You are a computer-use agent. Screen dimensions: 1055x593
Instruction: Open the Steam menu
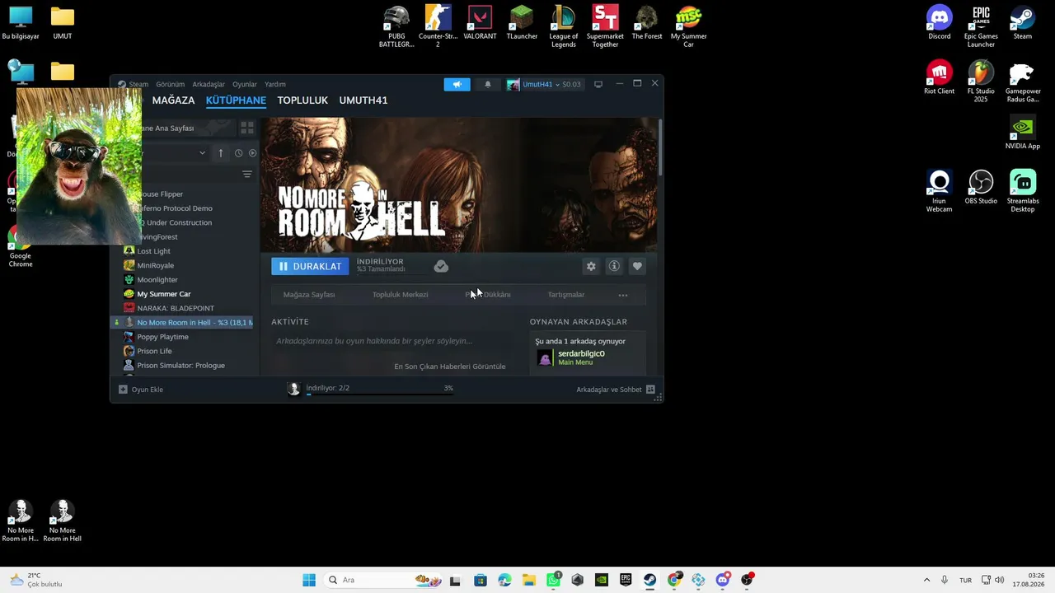pos(138,84)
